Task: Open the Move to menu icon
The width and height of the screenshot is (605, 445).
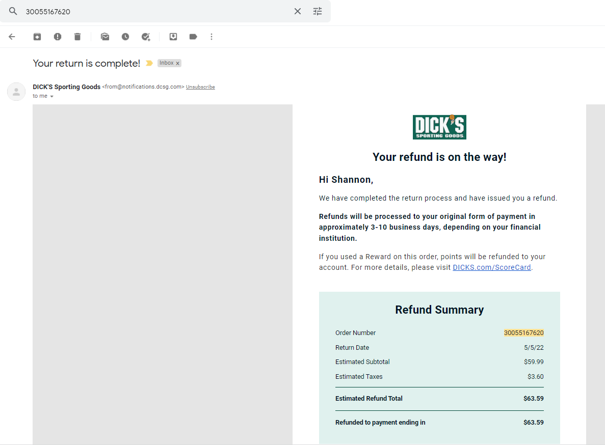Action: click(173, 37)
